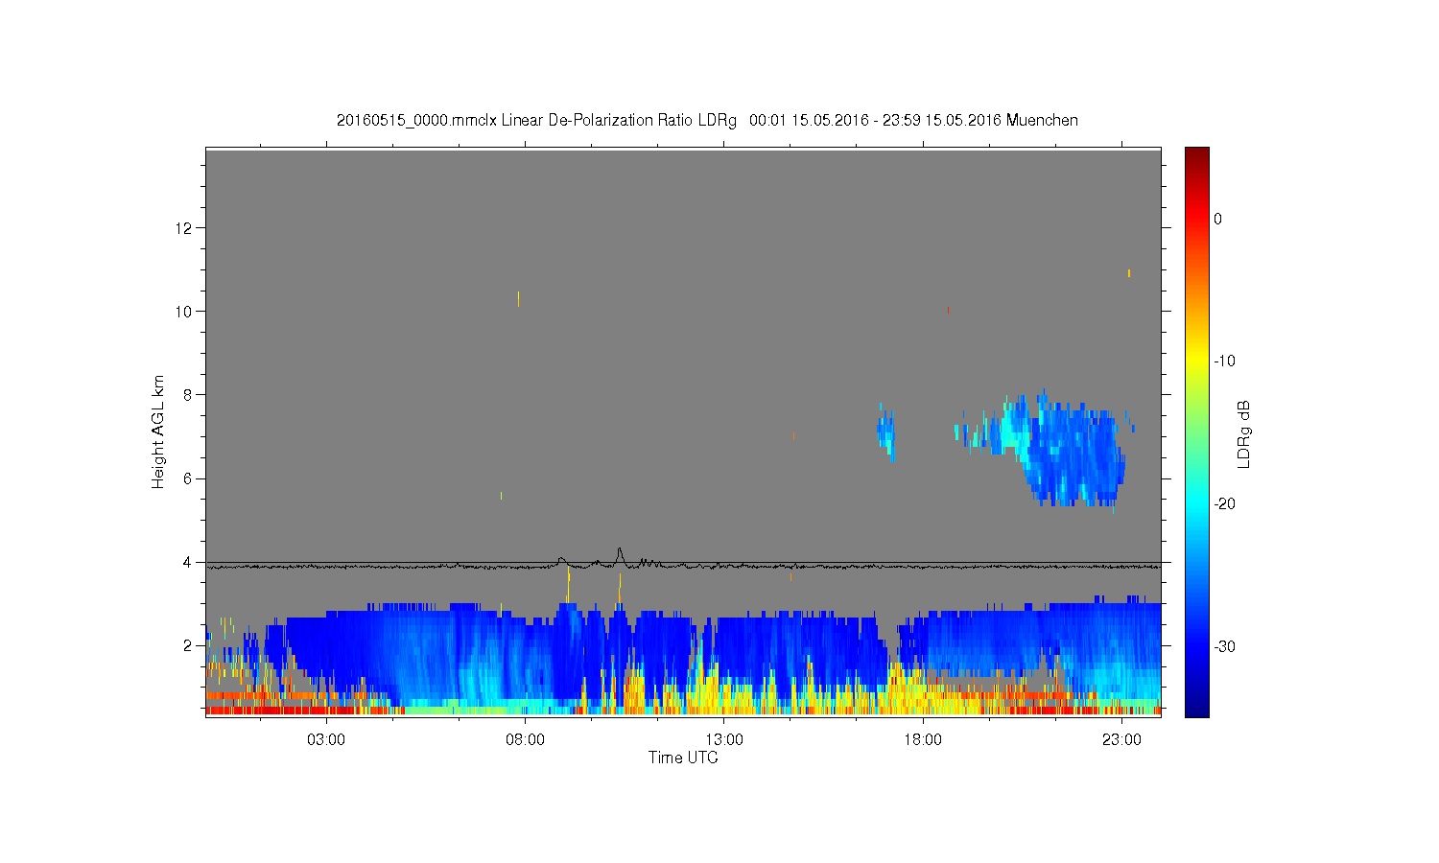
Task: Click the small cyan cloud patch near 17:00
Action: 886,431
